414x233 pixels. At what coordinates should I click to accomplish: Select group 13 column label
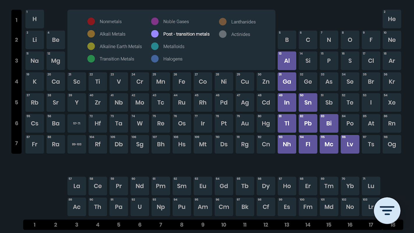[x=287, y=225]
